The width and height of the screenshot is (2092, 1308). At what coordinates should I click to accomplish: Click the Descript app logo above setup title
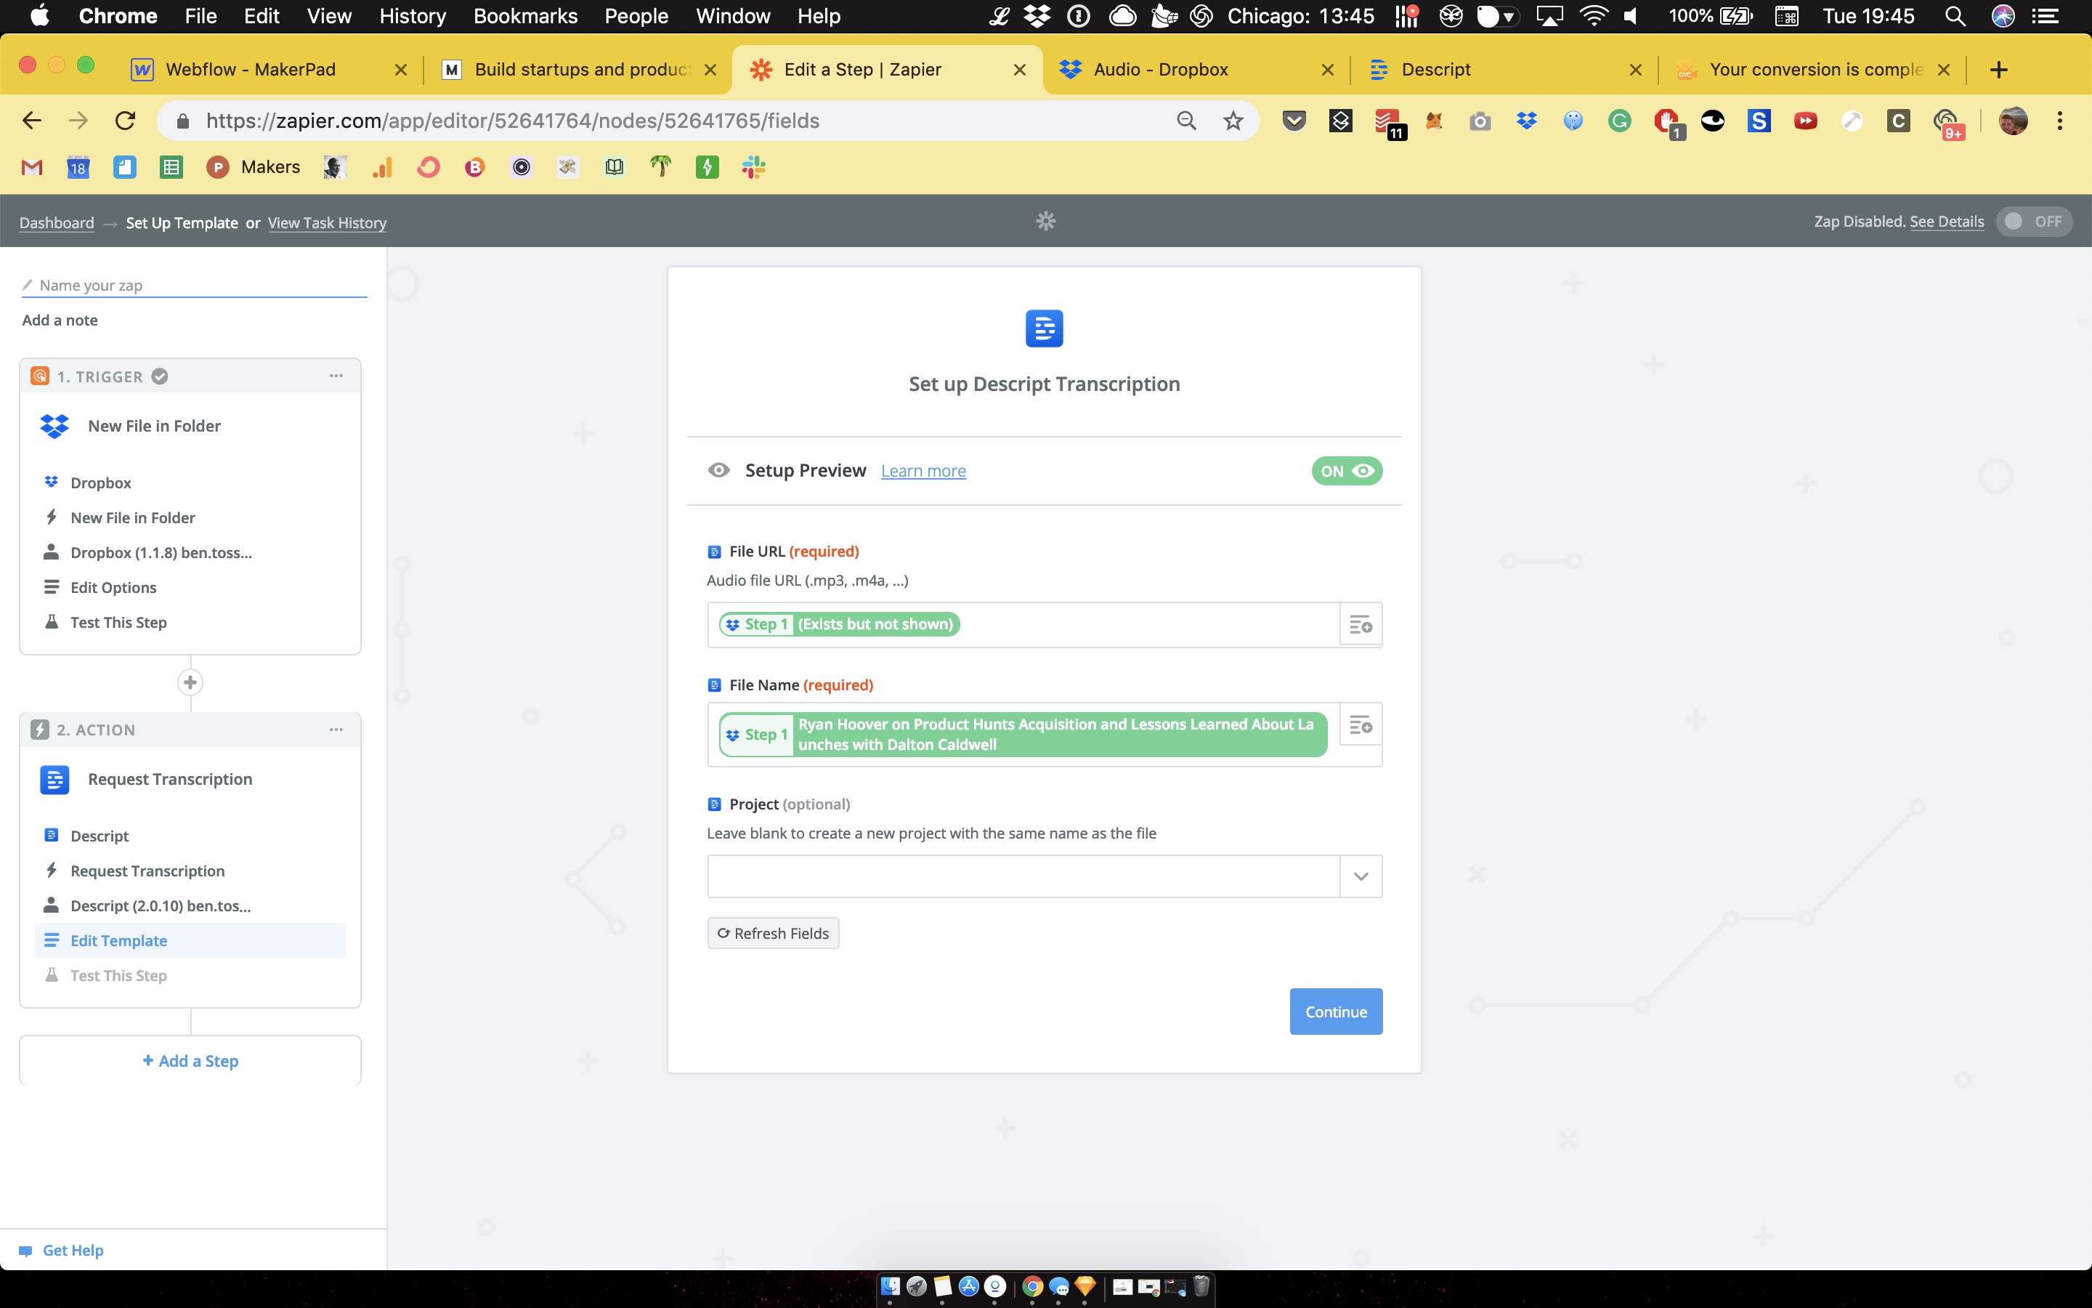[1043, 328]
